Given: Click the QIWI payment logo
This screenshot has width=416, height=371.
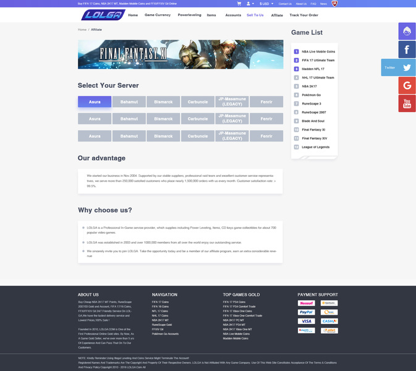Looking at the screenshot, I should [329, 312].
